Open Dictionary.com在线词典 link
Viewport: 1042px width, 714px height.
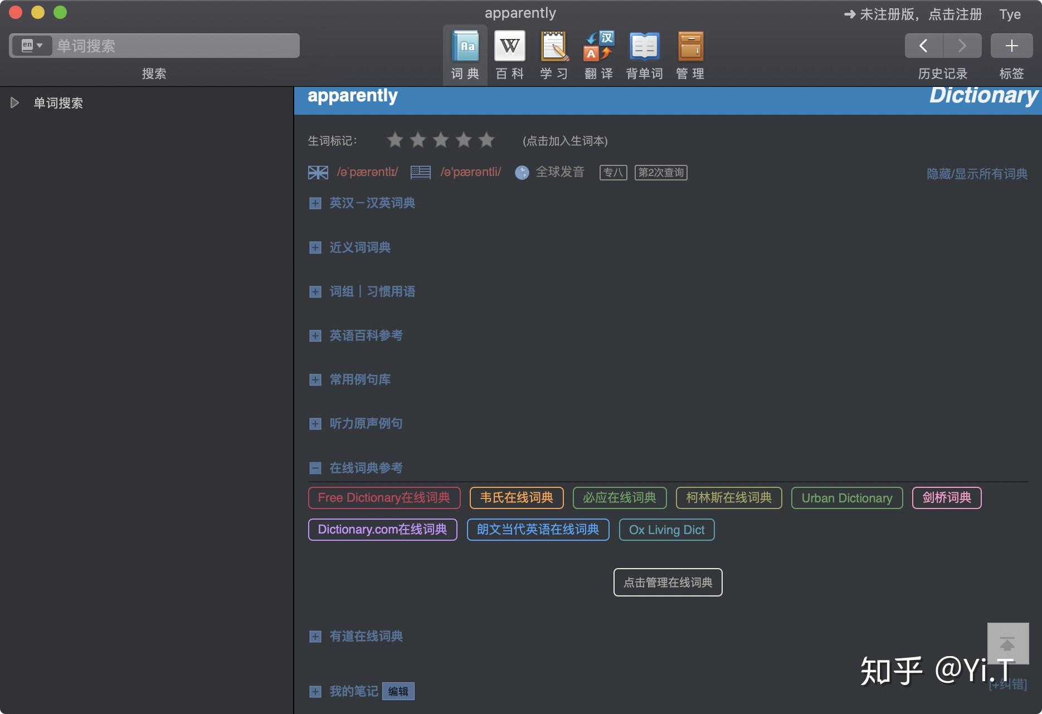[382, 530]
